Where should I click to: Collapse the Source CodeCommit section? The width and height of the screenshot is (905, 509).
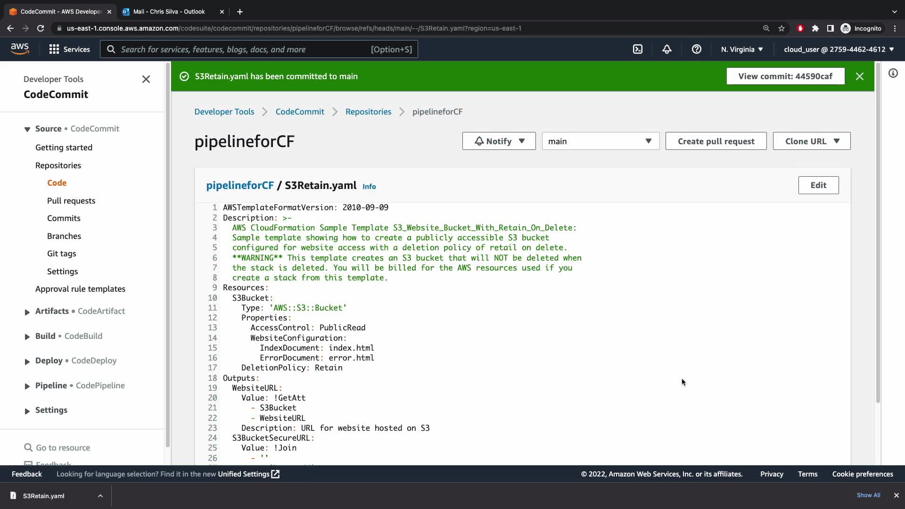pos(27,129)
